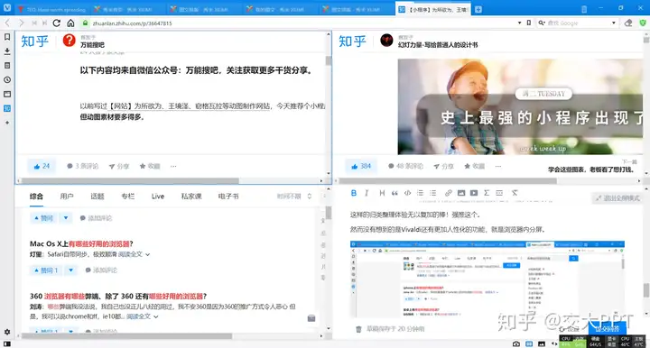Toggle image loading in status bar
Viewport: 650px width, 348px height.
(542, 343)
